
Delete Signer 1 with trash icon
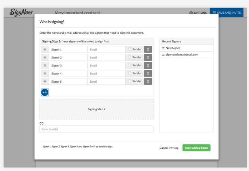pyautogui.click(x=148, y=49)
